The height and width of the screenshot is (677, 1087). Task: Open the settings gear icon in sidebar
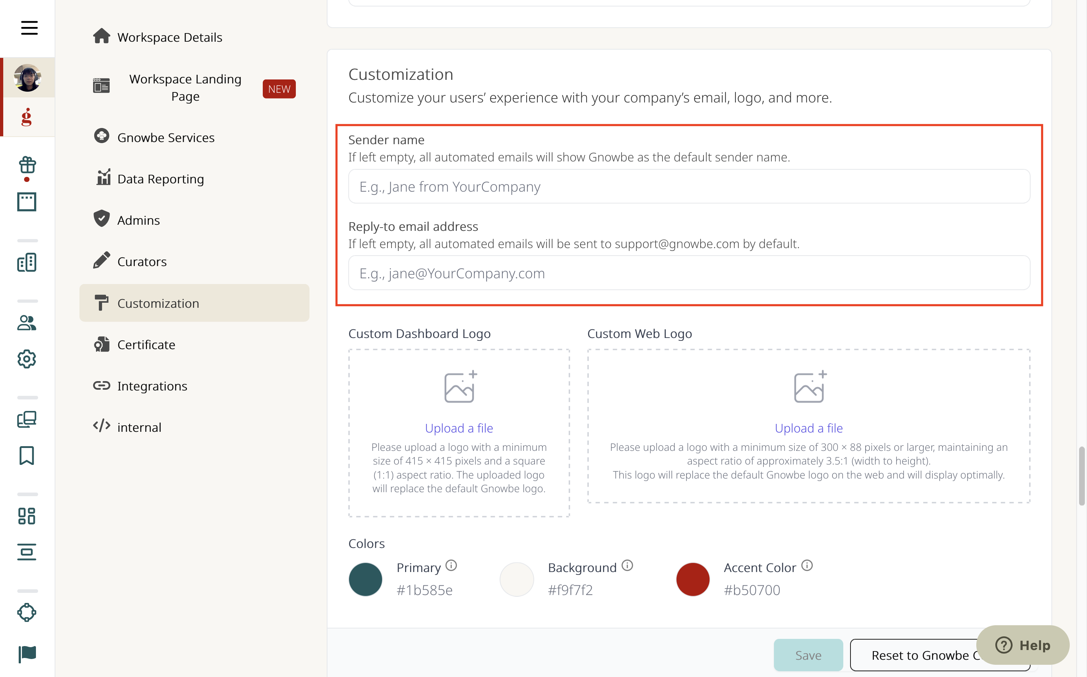pyautogui.click(x=27, y=359)
